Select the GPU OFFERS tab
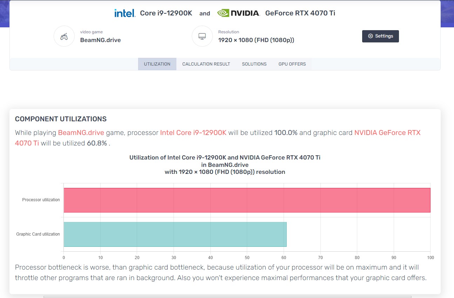The width and height of the screenshot is (454, 298). coord(292,64)
